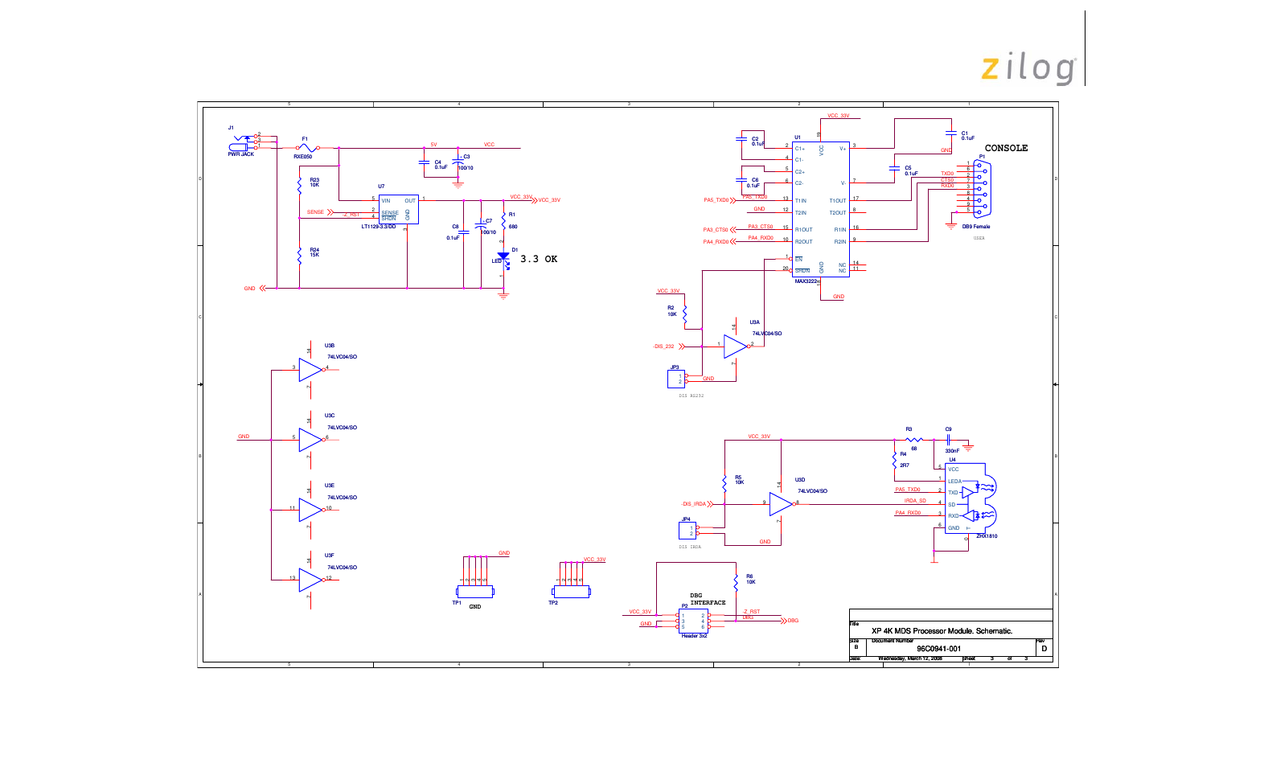Select the U3C inverter gate
Screen dimensions: 1264x767
(310, 440)
